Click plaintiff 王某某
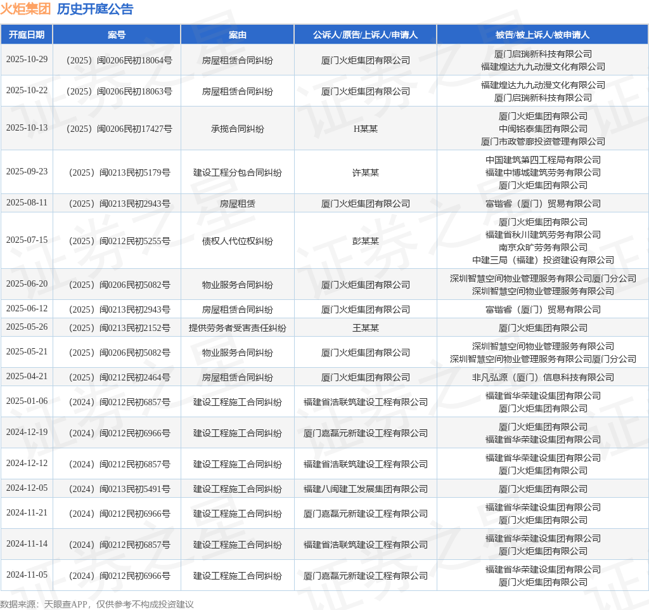The height and width of the screenshot is (610, 649). click(365, 328)
